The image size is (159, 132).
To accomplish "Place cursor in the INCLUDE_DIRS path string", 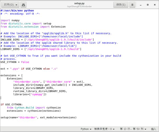I will 59,40.
